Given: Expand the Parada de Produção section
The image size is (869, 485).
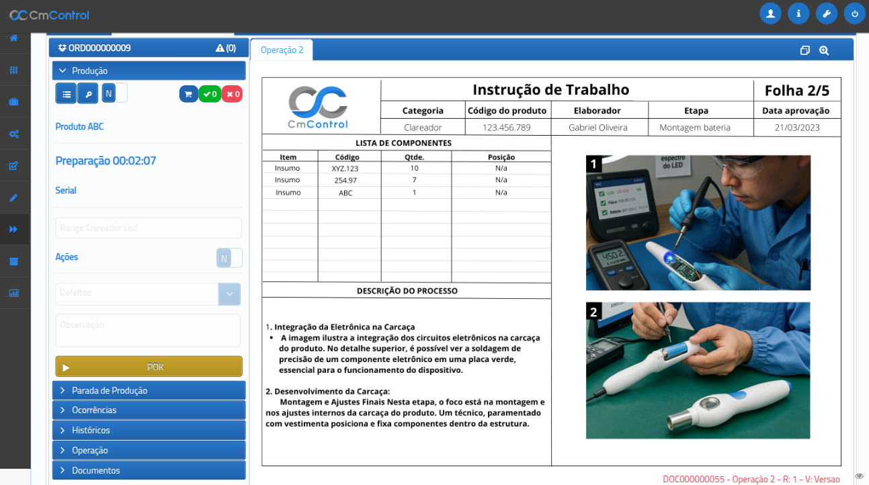Looking at the screenshot, I should click(x=149, y=390).
